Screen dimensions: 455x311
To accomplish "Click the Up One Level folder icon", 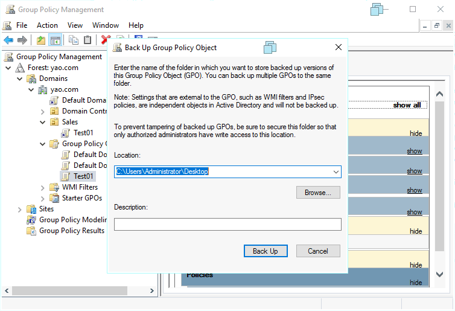I will pyautogui.click(x=40, y=40).
